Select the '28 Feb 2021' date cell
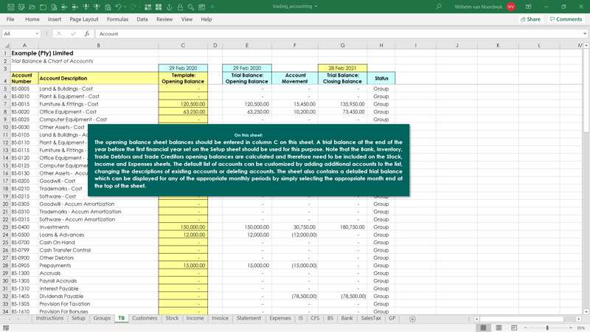 [x=342, y=68]
